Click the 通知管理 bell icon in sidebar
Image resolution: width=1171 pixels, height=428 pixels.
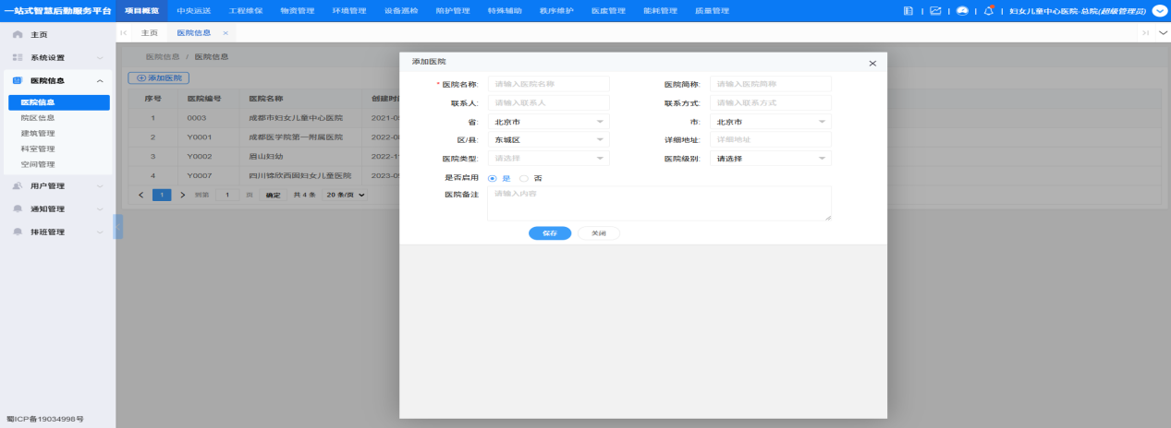coord(18,208)
